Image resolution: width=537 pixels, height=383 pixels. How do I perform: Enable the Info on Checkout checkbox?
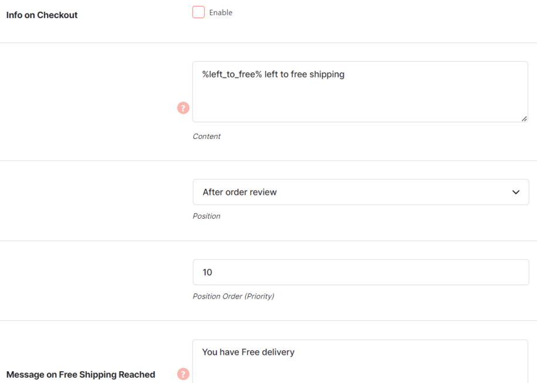198,12
